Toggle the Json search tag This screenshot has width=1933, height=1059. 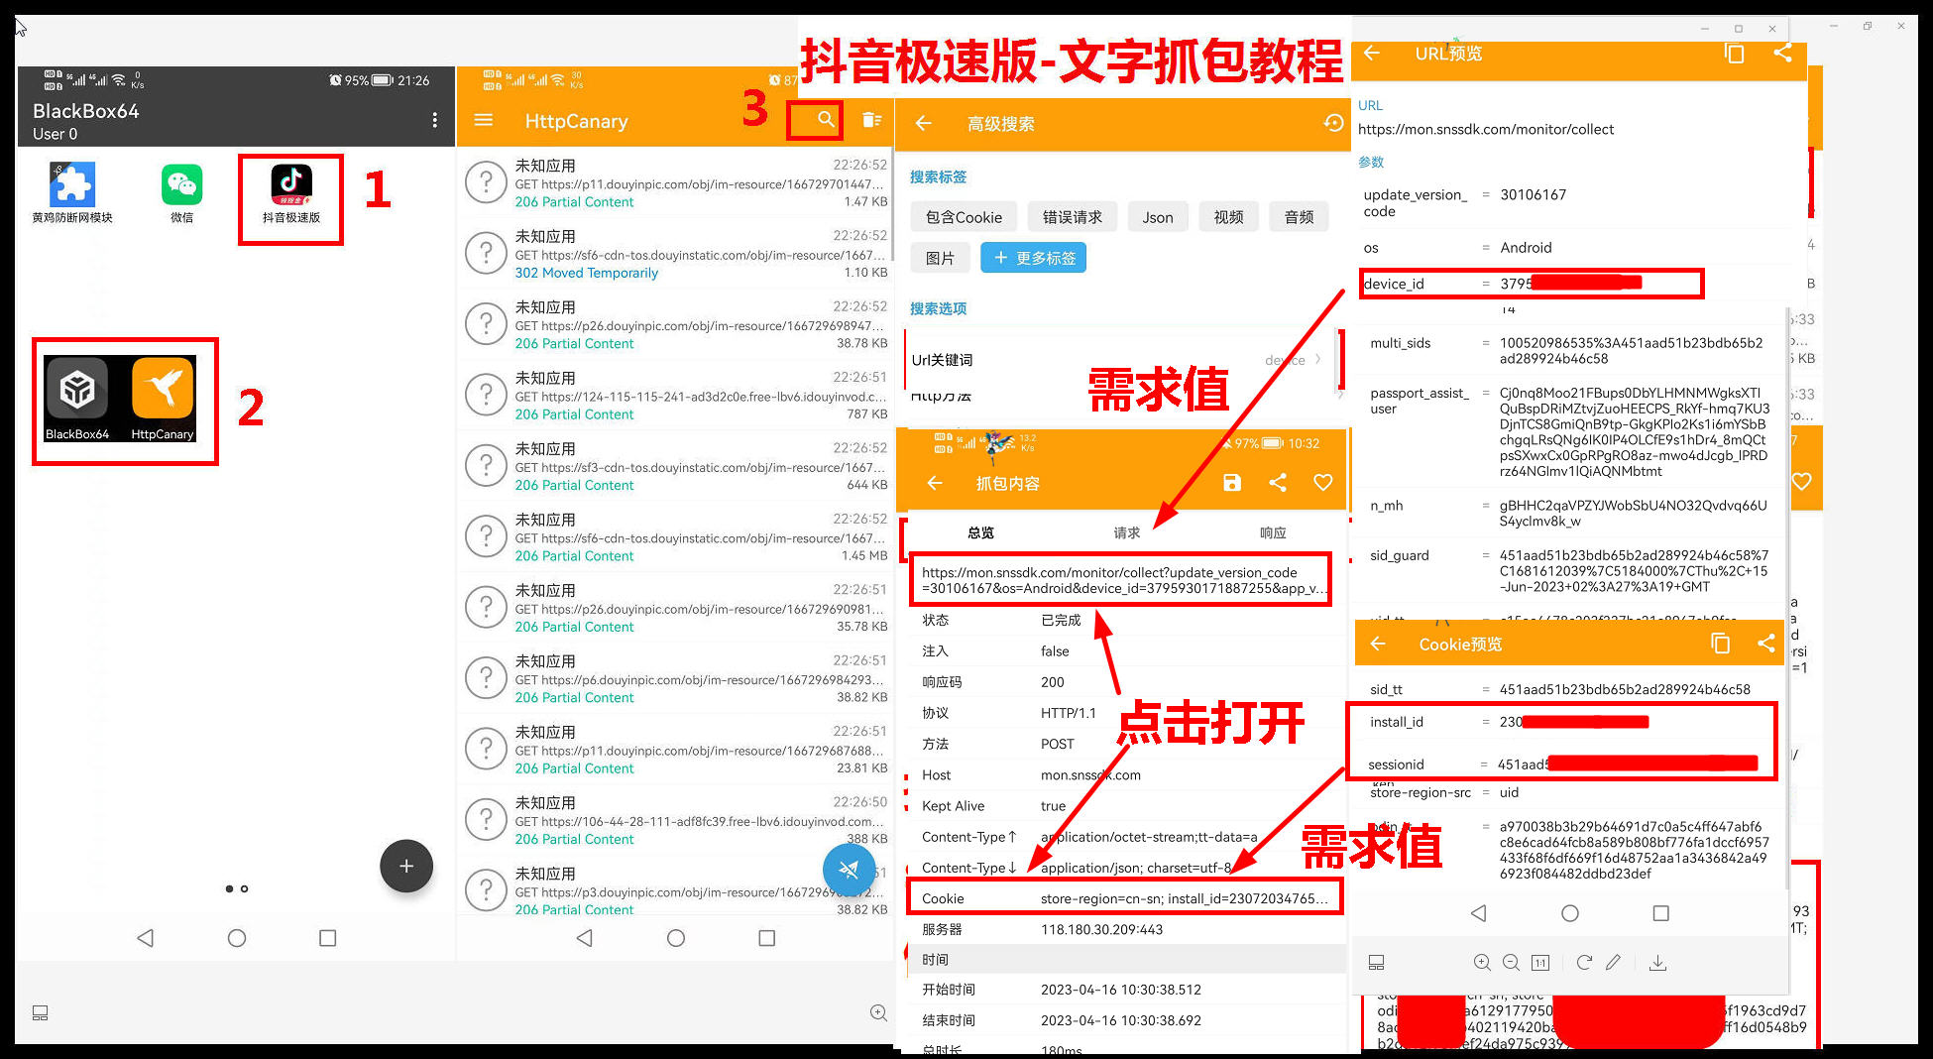(1158, 217)
